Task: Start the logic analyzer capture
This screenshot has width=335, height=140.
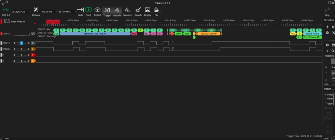Action: point(89,11)
